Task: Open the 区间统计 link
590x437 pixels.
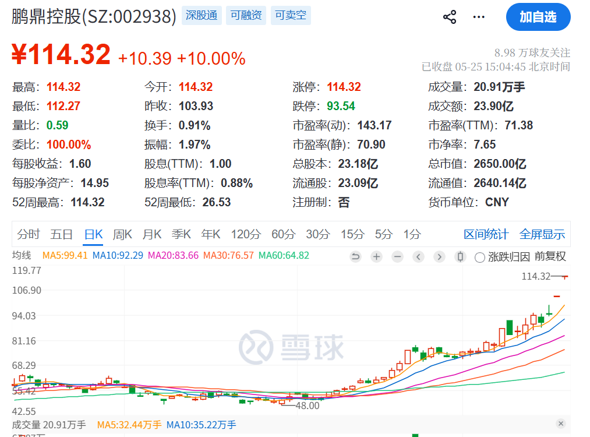Action: [486, 234]
